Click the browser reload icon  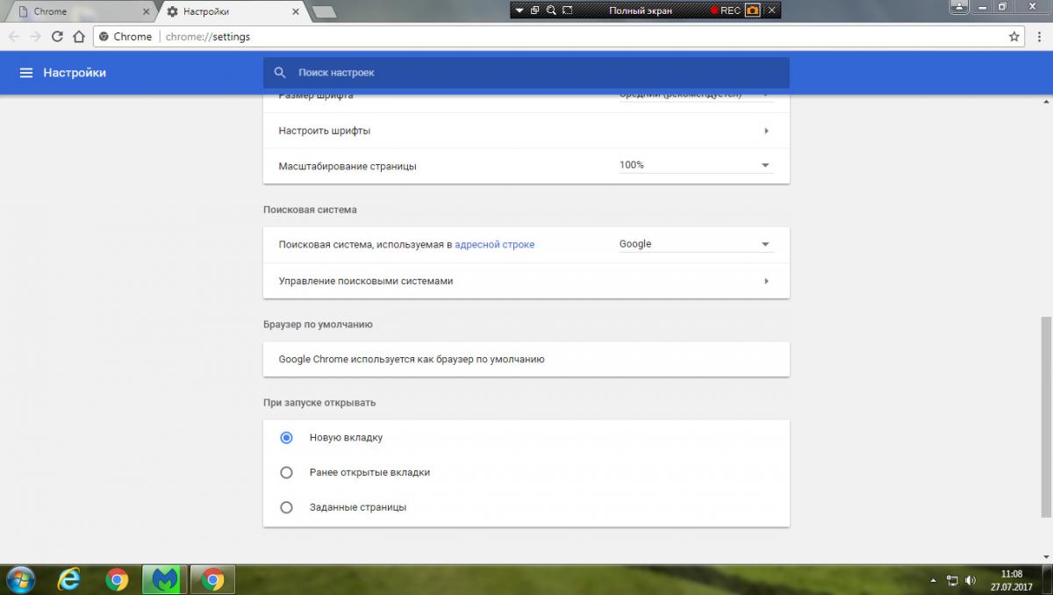tap(58, 37)
